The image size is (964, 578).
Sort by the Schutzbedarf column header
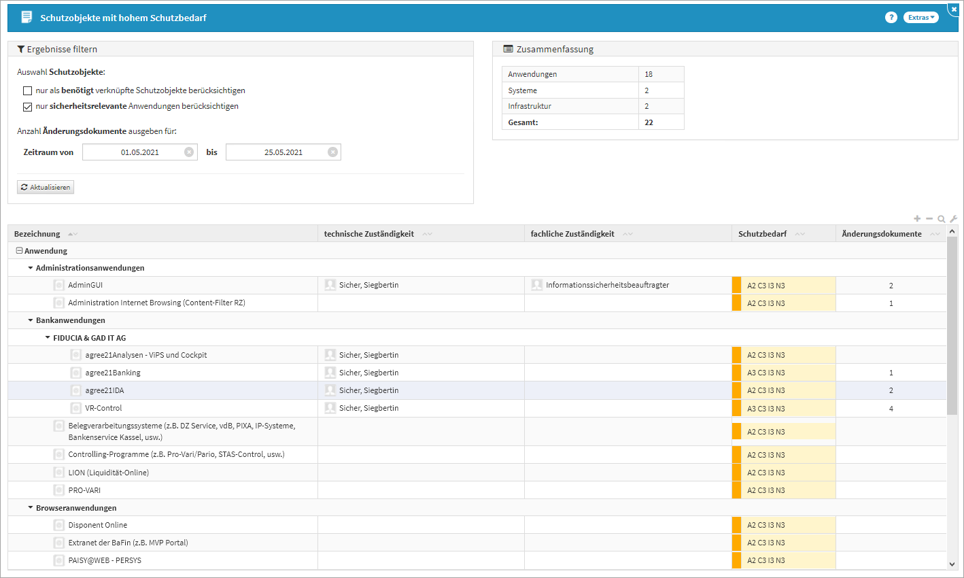pyautogui.click(x=762, y=234)
